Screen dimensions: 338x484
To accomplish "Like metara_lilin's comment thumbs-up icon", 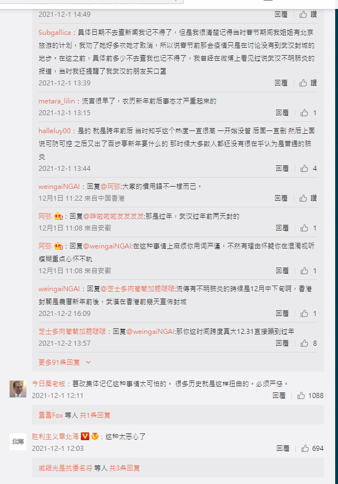I will (304, 112).
